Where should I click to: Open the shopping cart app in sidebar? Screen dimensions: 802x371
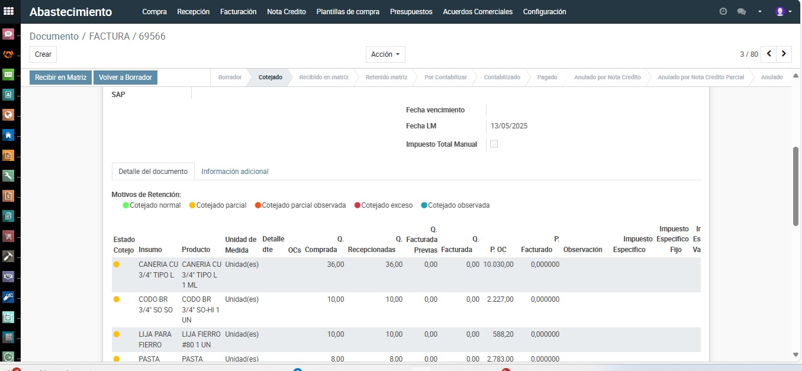[x=8, y=236]
